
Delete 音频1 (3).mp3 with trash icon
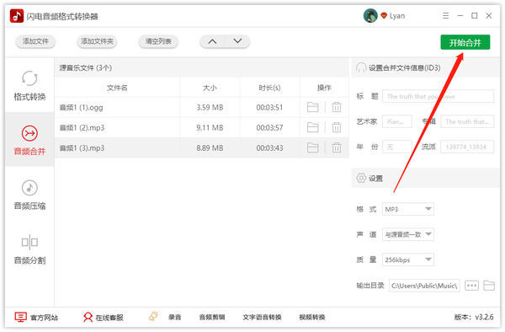(x=337, y=148)
